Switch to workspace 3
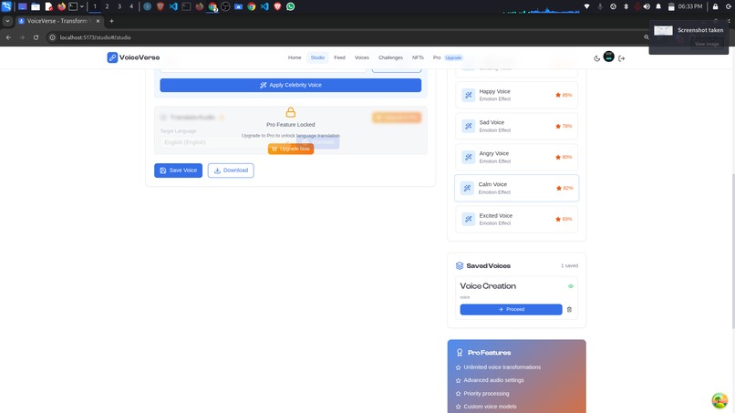Screen dimensions: 735x413 click(119, 6)
